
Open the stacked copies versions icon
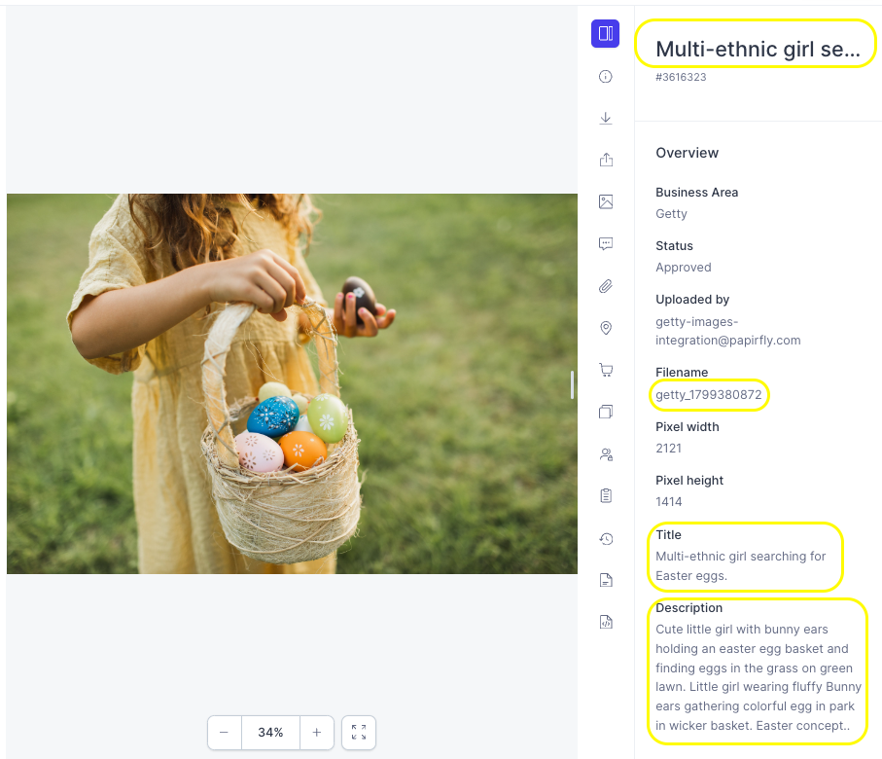[x=606, y=412]
